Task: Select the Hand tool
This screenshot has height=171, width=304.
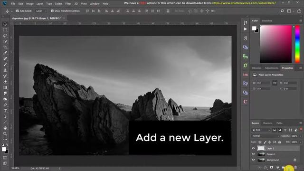Action: (5, 128)
